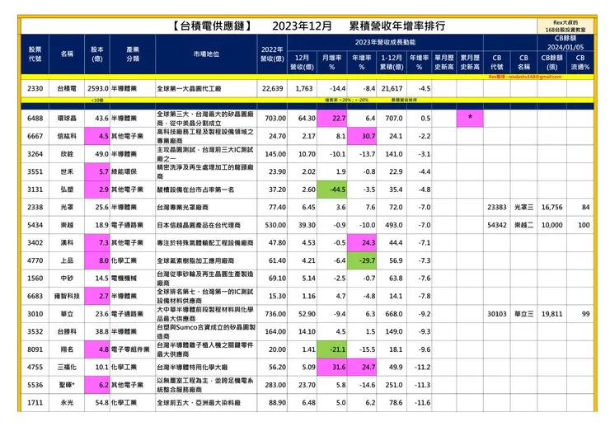
Task: Click the stock code cell 2330
Action: (35, 89)
